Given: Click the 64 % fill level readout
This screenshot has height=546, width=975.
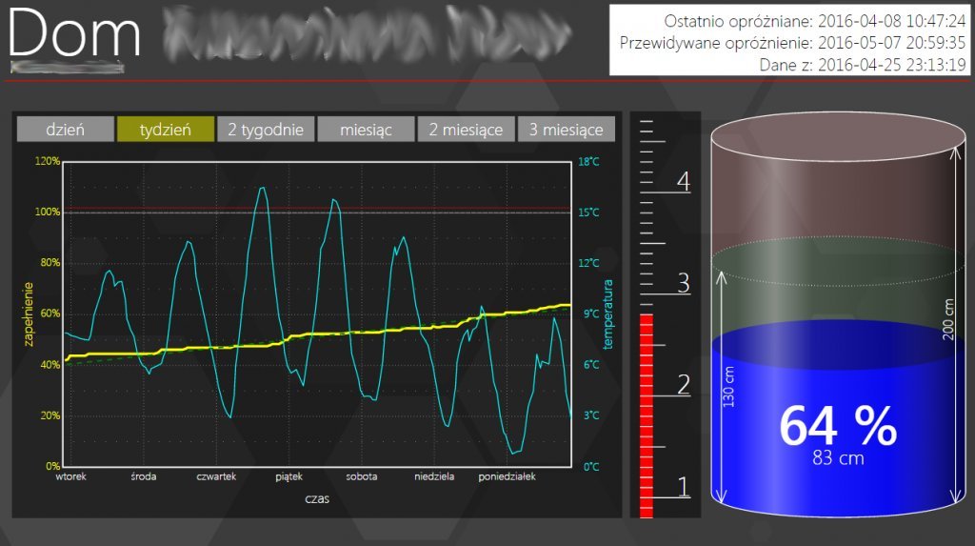Looking at the screenshot, I should click(x=838, y=426).
